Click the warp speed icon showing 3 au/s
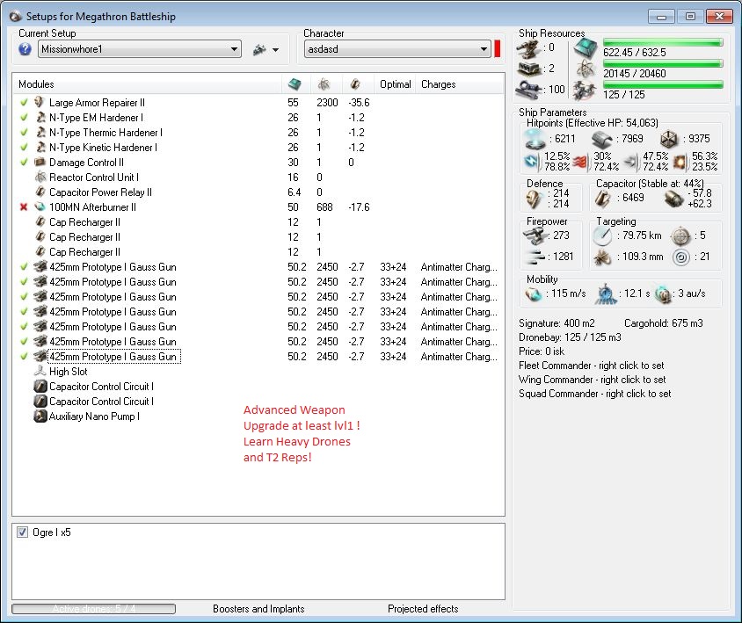This screenshot has height=623, width=742. (x=663, y=294)
